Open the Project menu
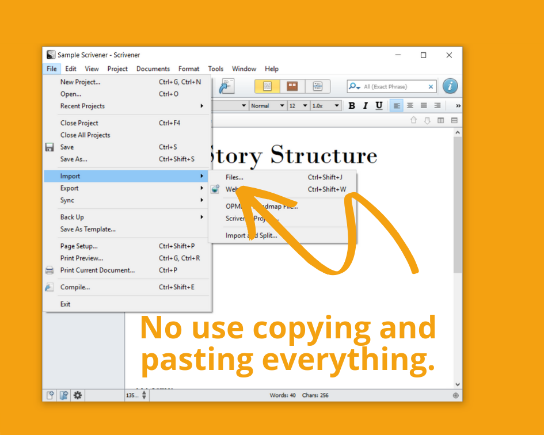544x435 pixels. coord(117,68)
